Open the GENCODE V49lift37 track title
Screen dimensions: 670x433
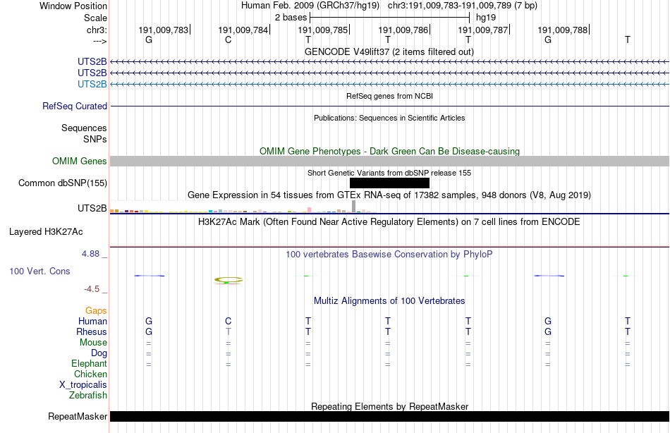[x=389, y=51]
